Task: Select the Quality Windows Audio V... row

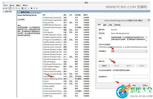Action: [x=66, y=42]
